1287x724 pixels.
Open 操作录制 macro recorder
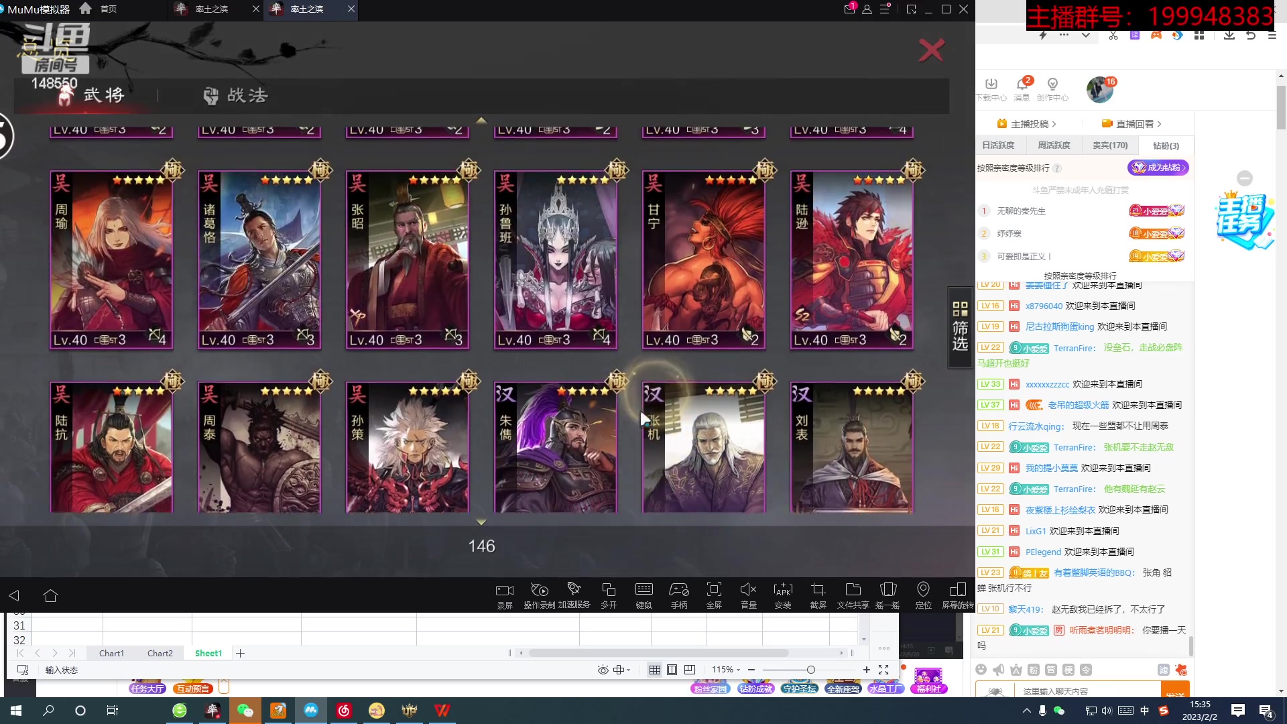coord(539,595)
